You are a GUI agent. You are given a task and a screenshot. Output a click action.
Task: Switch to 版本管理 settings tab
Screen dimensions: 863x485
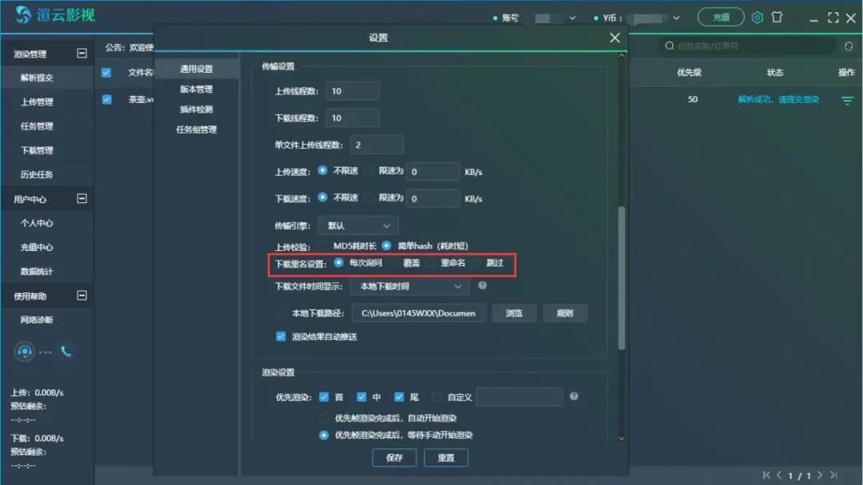coord(196,89)
